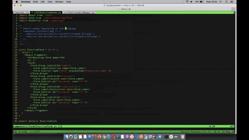
Task: Open the Help menu
Action: [x=68, y=2]
